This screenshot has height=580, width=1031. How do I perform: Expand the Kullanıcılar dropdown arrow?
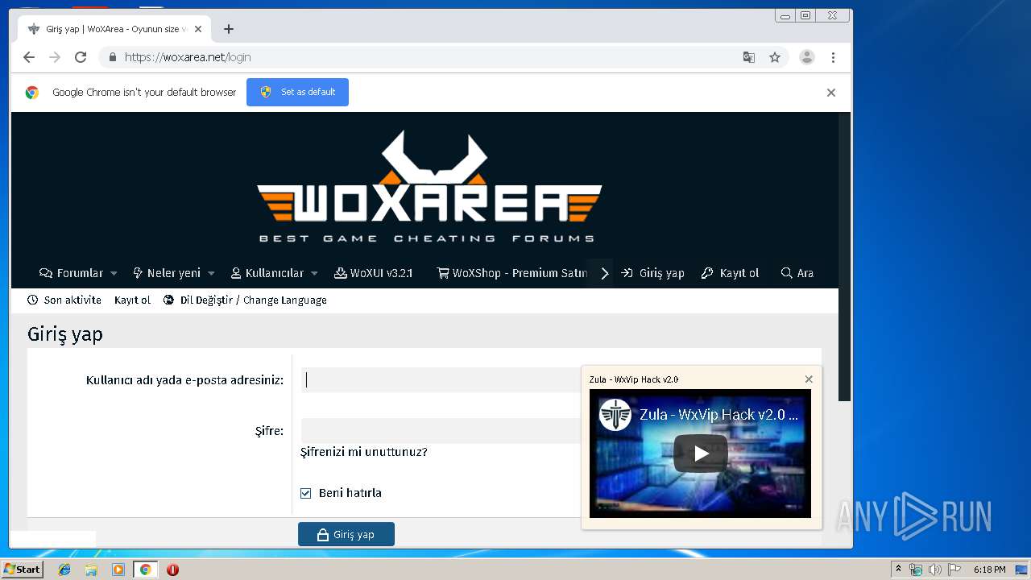(x=314, y=273)
